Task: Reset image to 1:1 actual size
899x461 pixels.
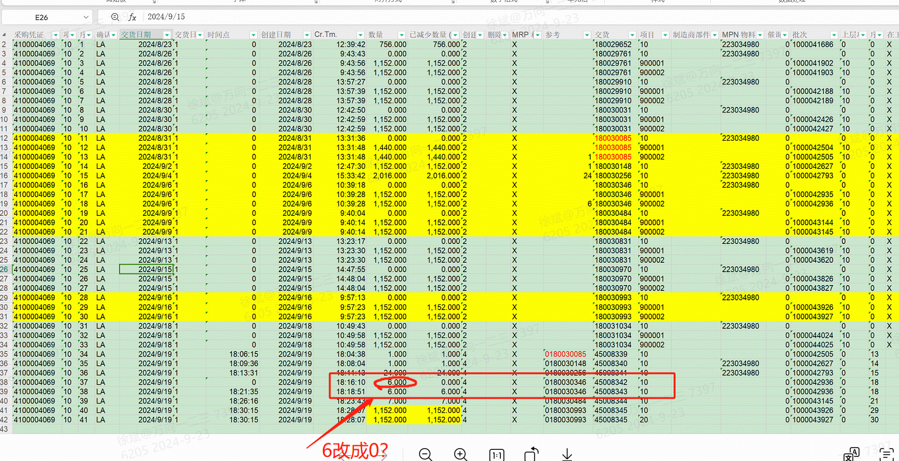Action: (496, 455)
